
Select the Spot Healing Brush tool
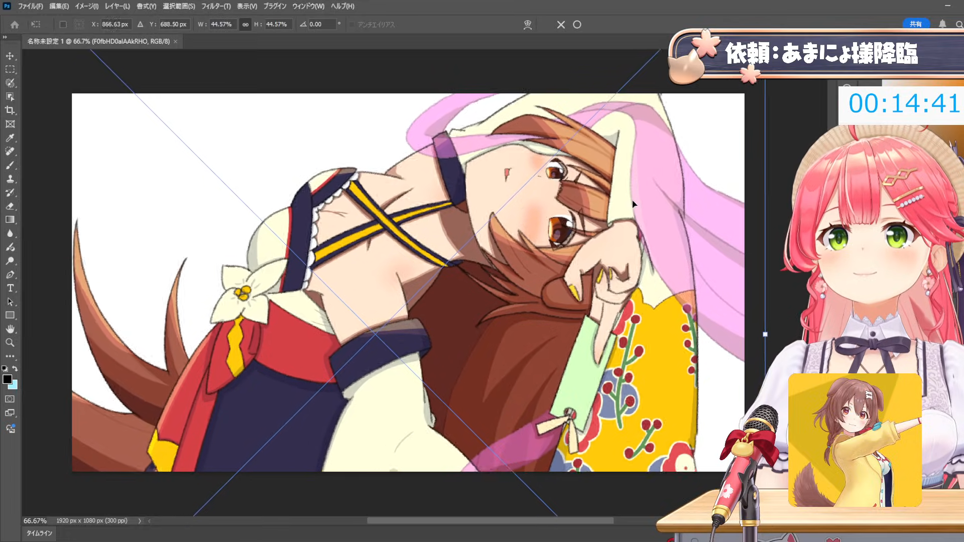pyautogui.click(x=10, y=151)
